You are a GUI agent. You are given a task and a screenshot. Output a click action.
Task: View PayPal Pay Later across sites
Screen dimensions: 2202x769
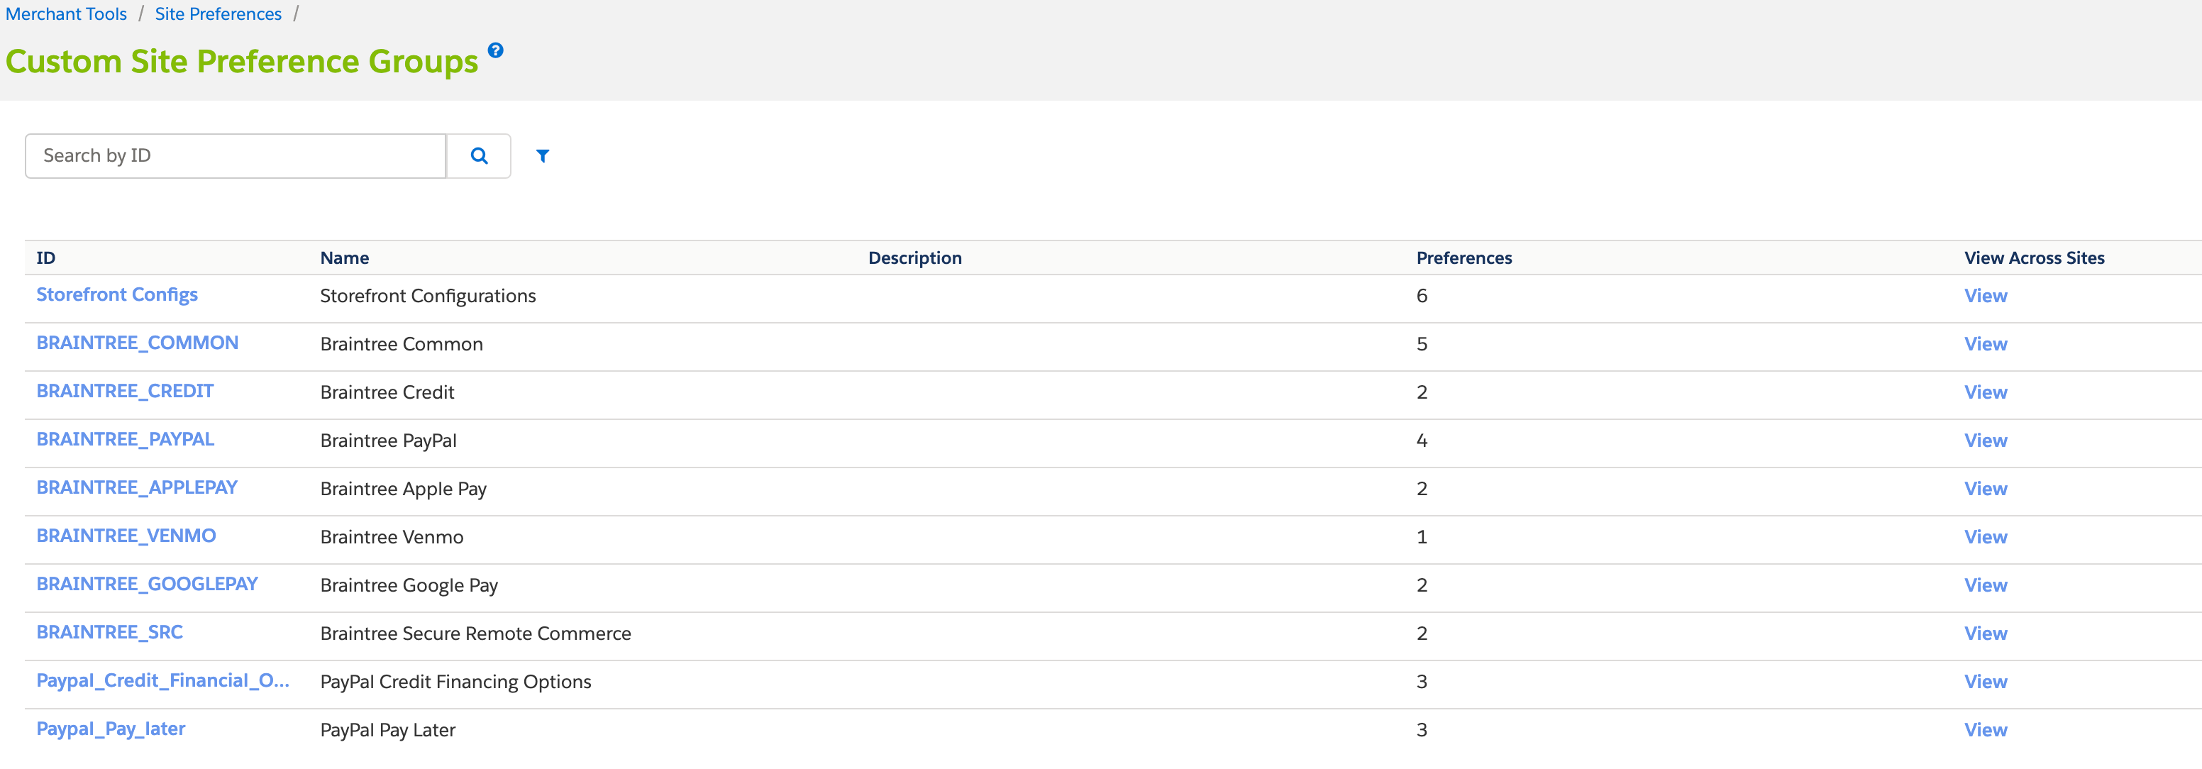coord(1985,730)
